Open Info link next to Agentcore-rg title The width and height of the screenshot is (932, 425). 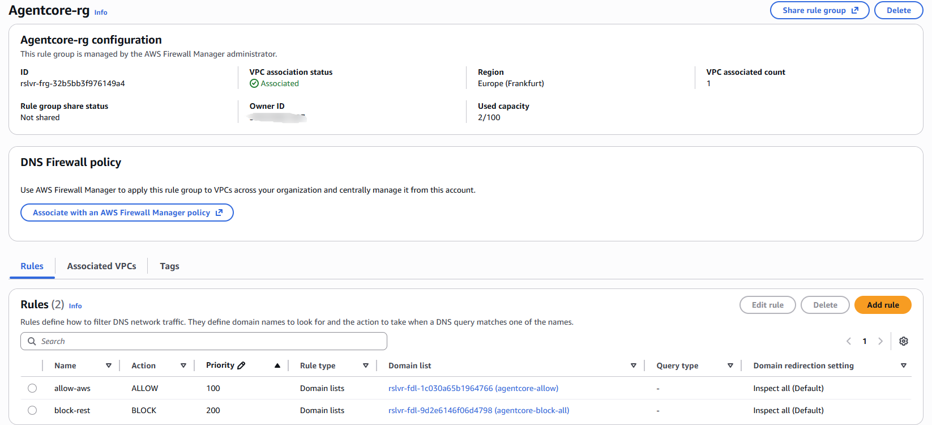(x=101, y=12)
